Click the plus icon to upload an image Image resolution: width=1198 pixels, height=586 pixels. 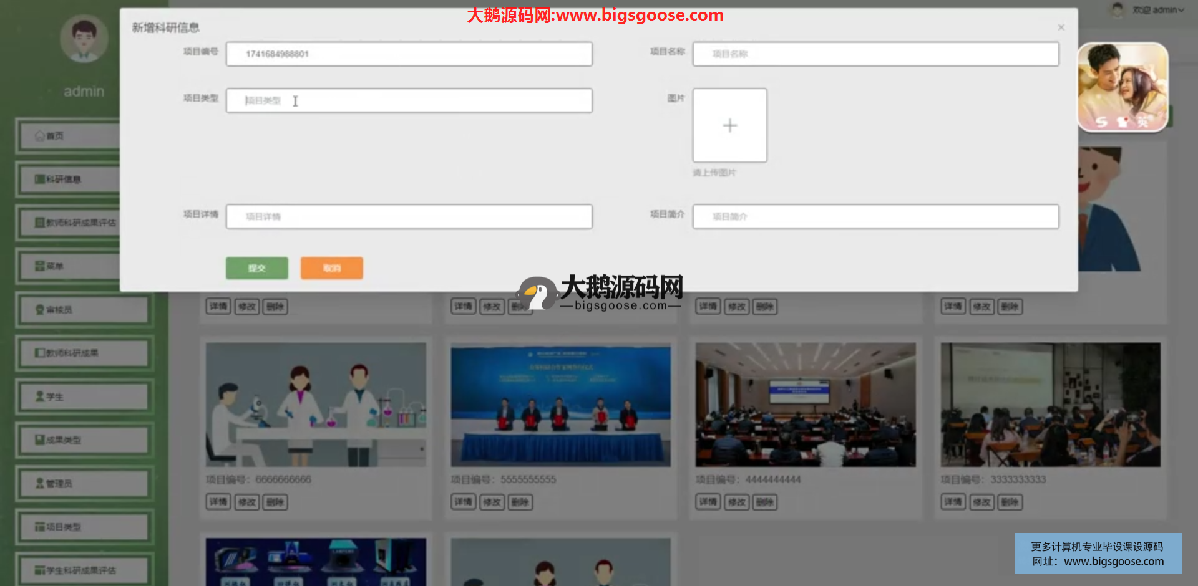(729, 125)
